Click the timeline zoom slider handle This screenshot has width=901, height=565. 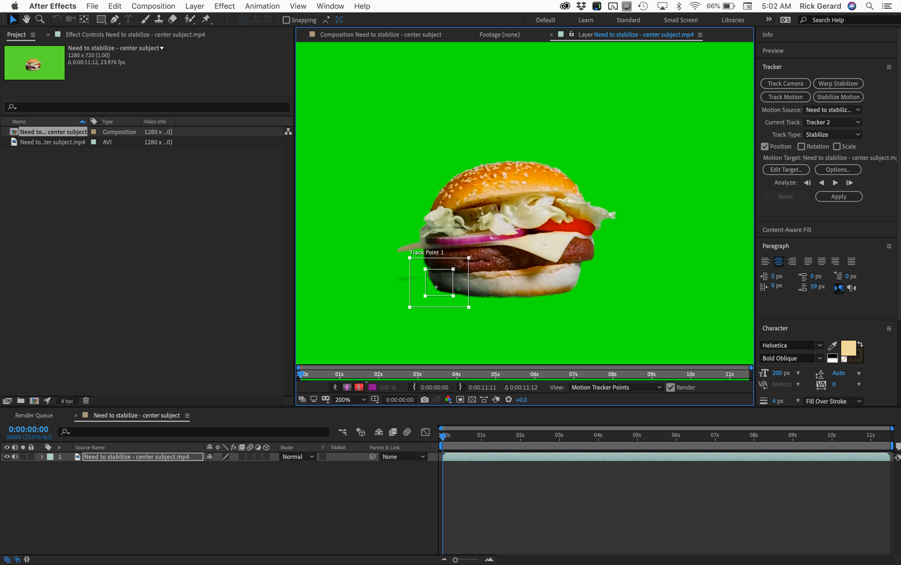(x=455, y=560)
